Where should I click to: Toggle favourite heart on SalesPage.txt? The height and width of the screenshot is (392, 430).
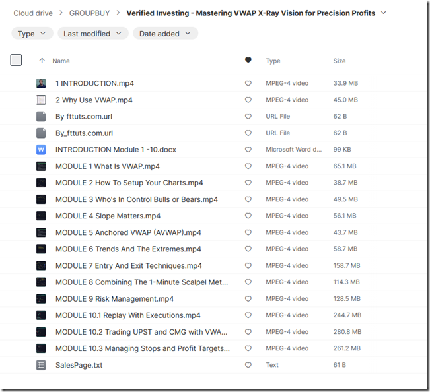248,365
